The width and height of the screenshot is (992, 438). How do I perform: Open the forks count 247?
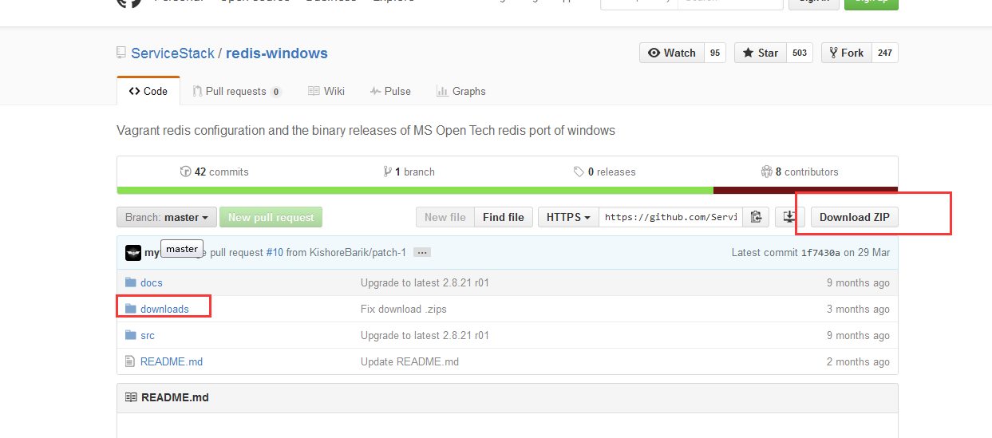(x=885, y=53)
